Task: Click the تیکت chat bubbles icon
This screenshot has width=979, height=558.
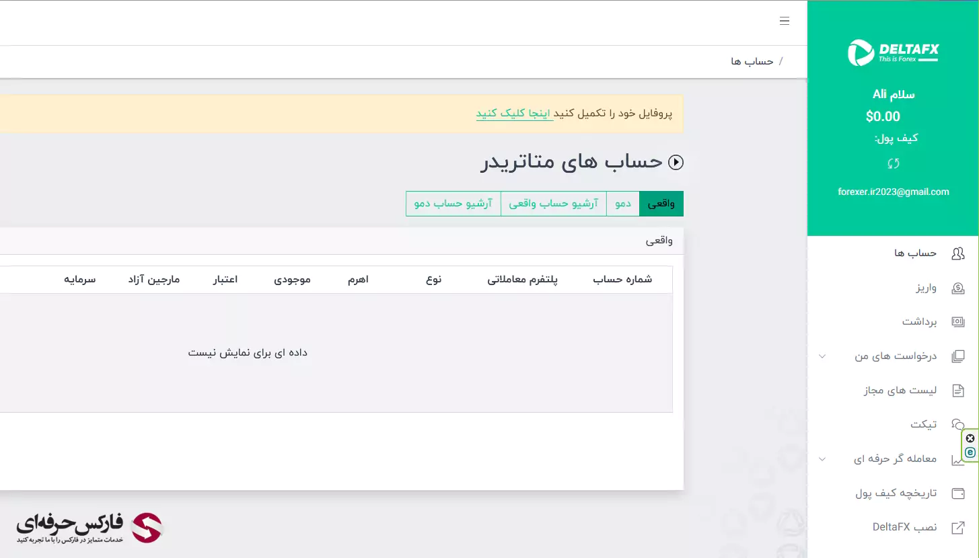Action: pos(957,424)
